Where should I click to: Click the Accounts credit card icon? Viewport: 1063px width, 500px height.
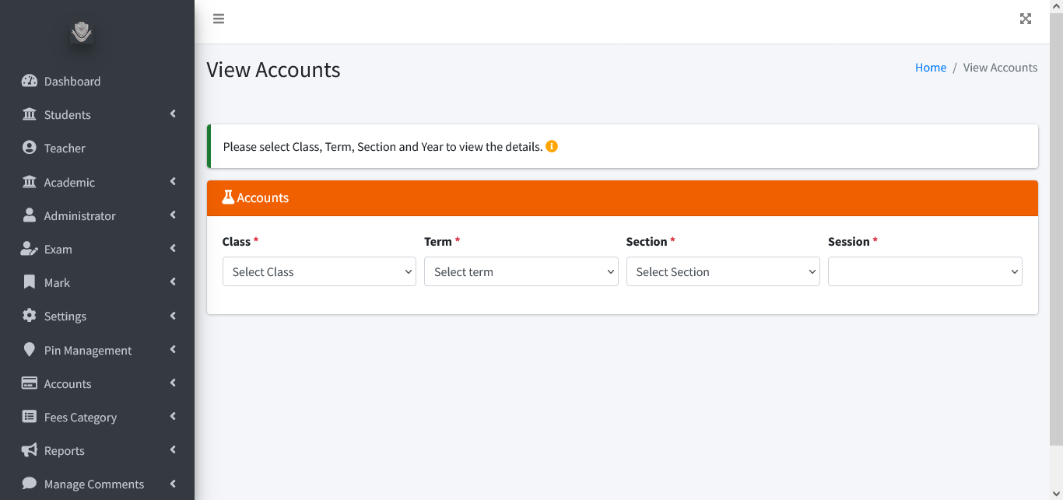pos(30,383)
